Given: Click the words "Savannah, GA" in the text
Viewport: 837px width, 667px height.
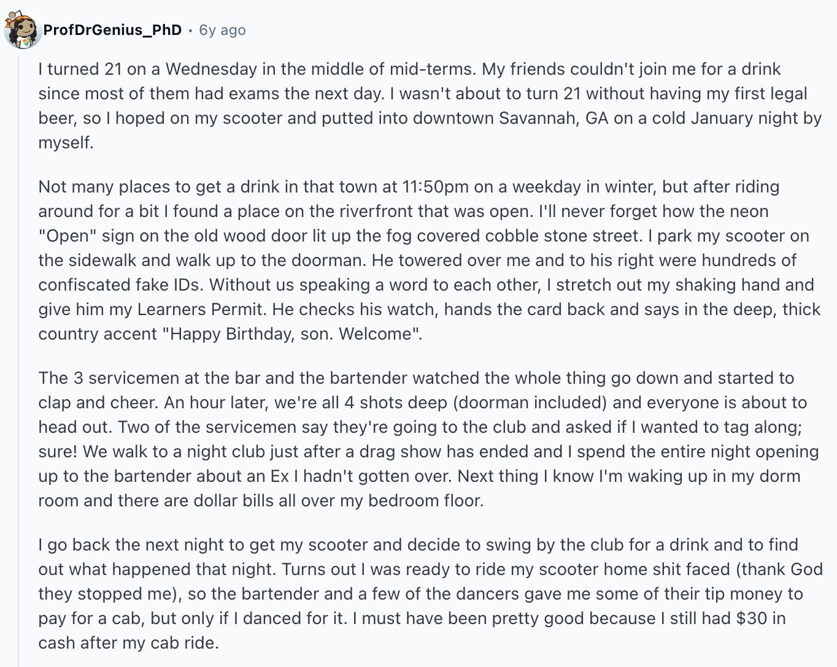Looking at the screenshot, I should pyautogui.click(x=553, y=118).
